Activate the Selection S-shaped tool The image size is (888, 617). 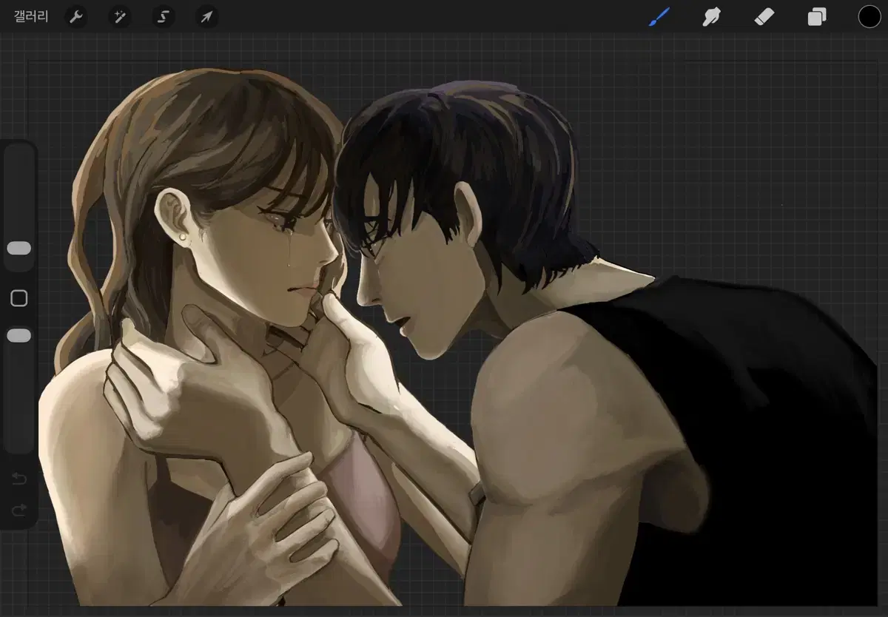pyautogui.click(x=163, y=17)
